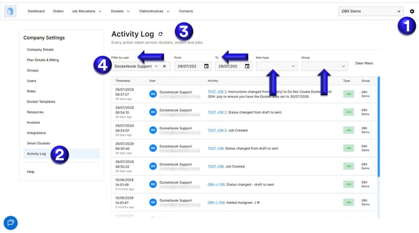Open the Orders page
The height and width of the screenshot is (233, 419).
pyautogui.click(x=58, y=11)
